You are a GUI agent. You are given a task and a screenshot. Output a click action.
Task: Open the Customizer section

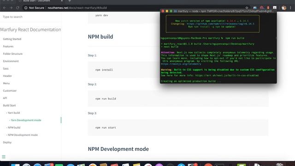click(10, 90)
